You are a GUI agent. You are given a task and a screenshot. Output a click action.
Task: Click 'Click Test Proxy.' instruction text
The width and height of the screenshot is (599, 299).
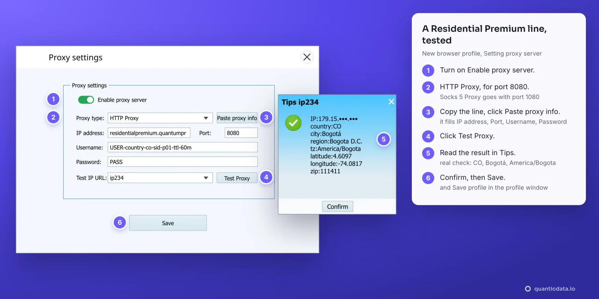click(x=467, y=136)
